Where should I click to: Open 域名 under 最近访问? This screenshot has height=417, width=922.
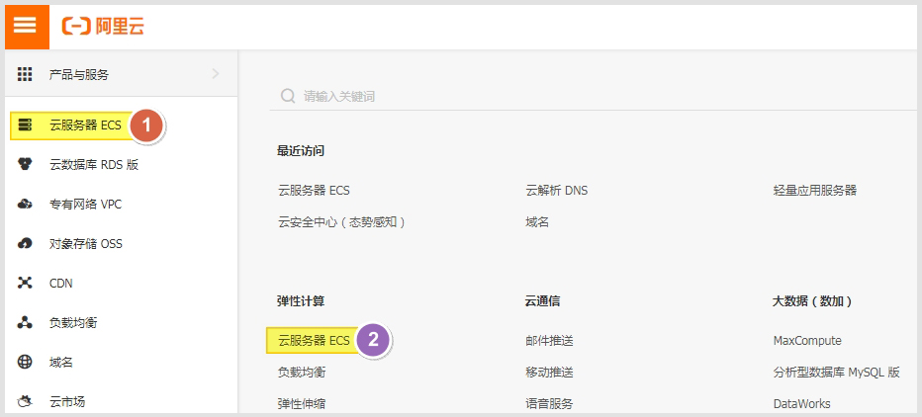(x=537, y=222)
